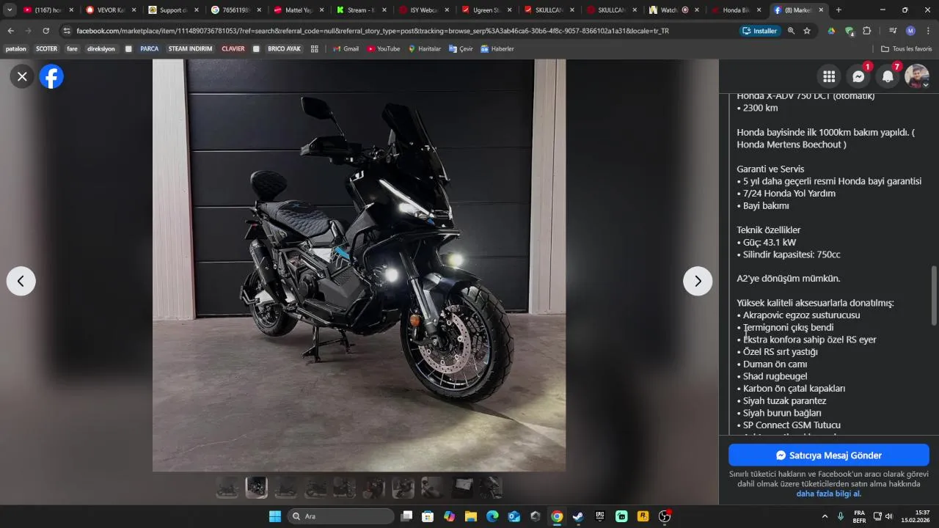Viewport: 939px width, 528px height.
Task: Open the BRICO AYAK bookmark folder
Action: (284, 48)
